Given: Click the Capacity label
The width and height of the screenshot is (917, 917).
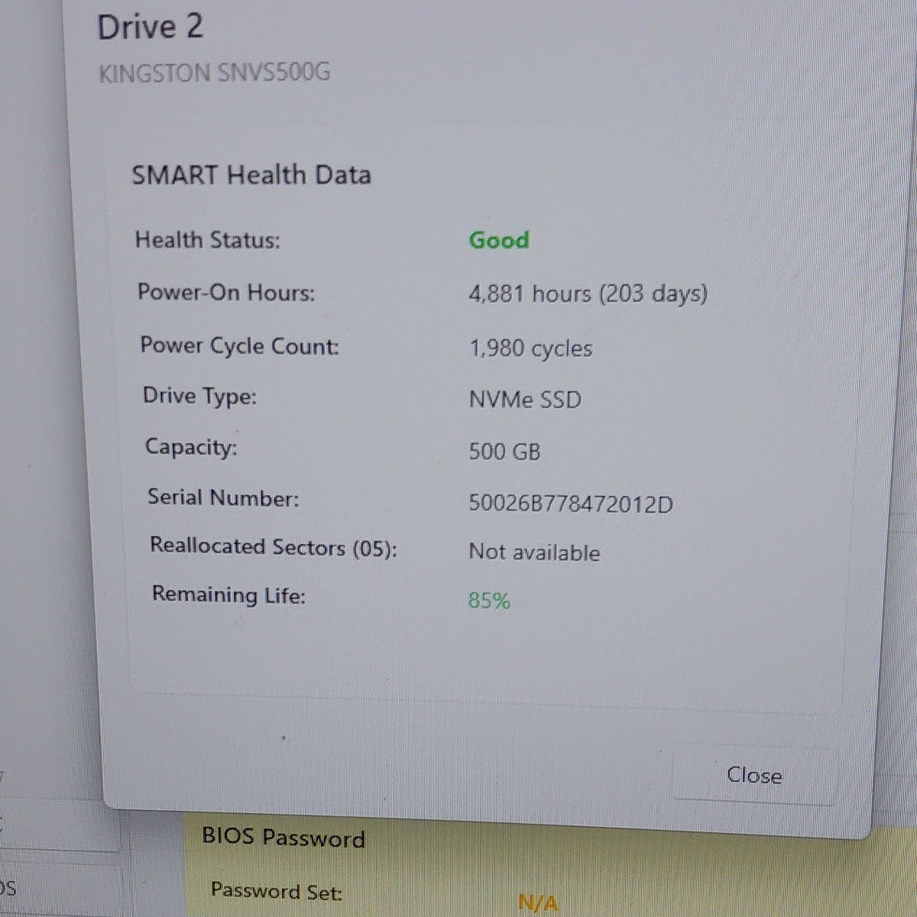Looking at the screenshot, I should click(x=191, y=446).
